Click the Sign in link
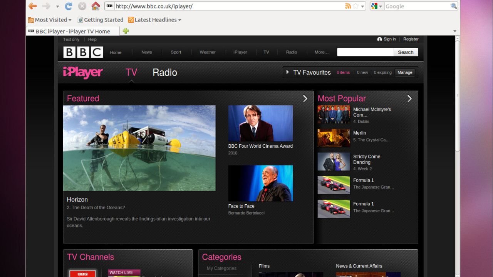 (389, 39)
